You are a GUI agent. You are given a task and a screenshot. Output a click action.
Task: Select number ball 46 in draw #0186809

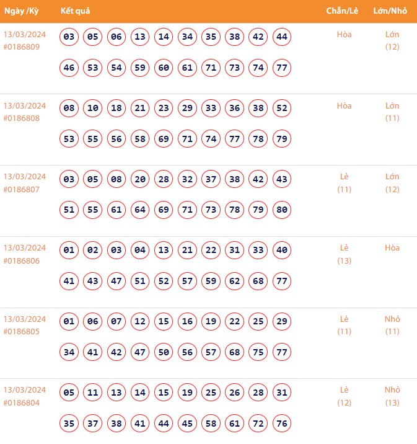tap(69, 68)
